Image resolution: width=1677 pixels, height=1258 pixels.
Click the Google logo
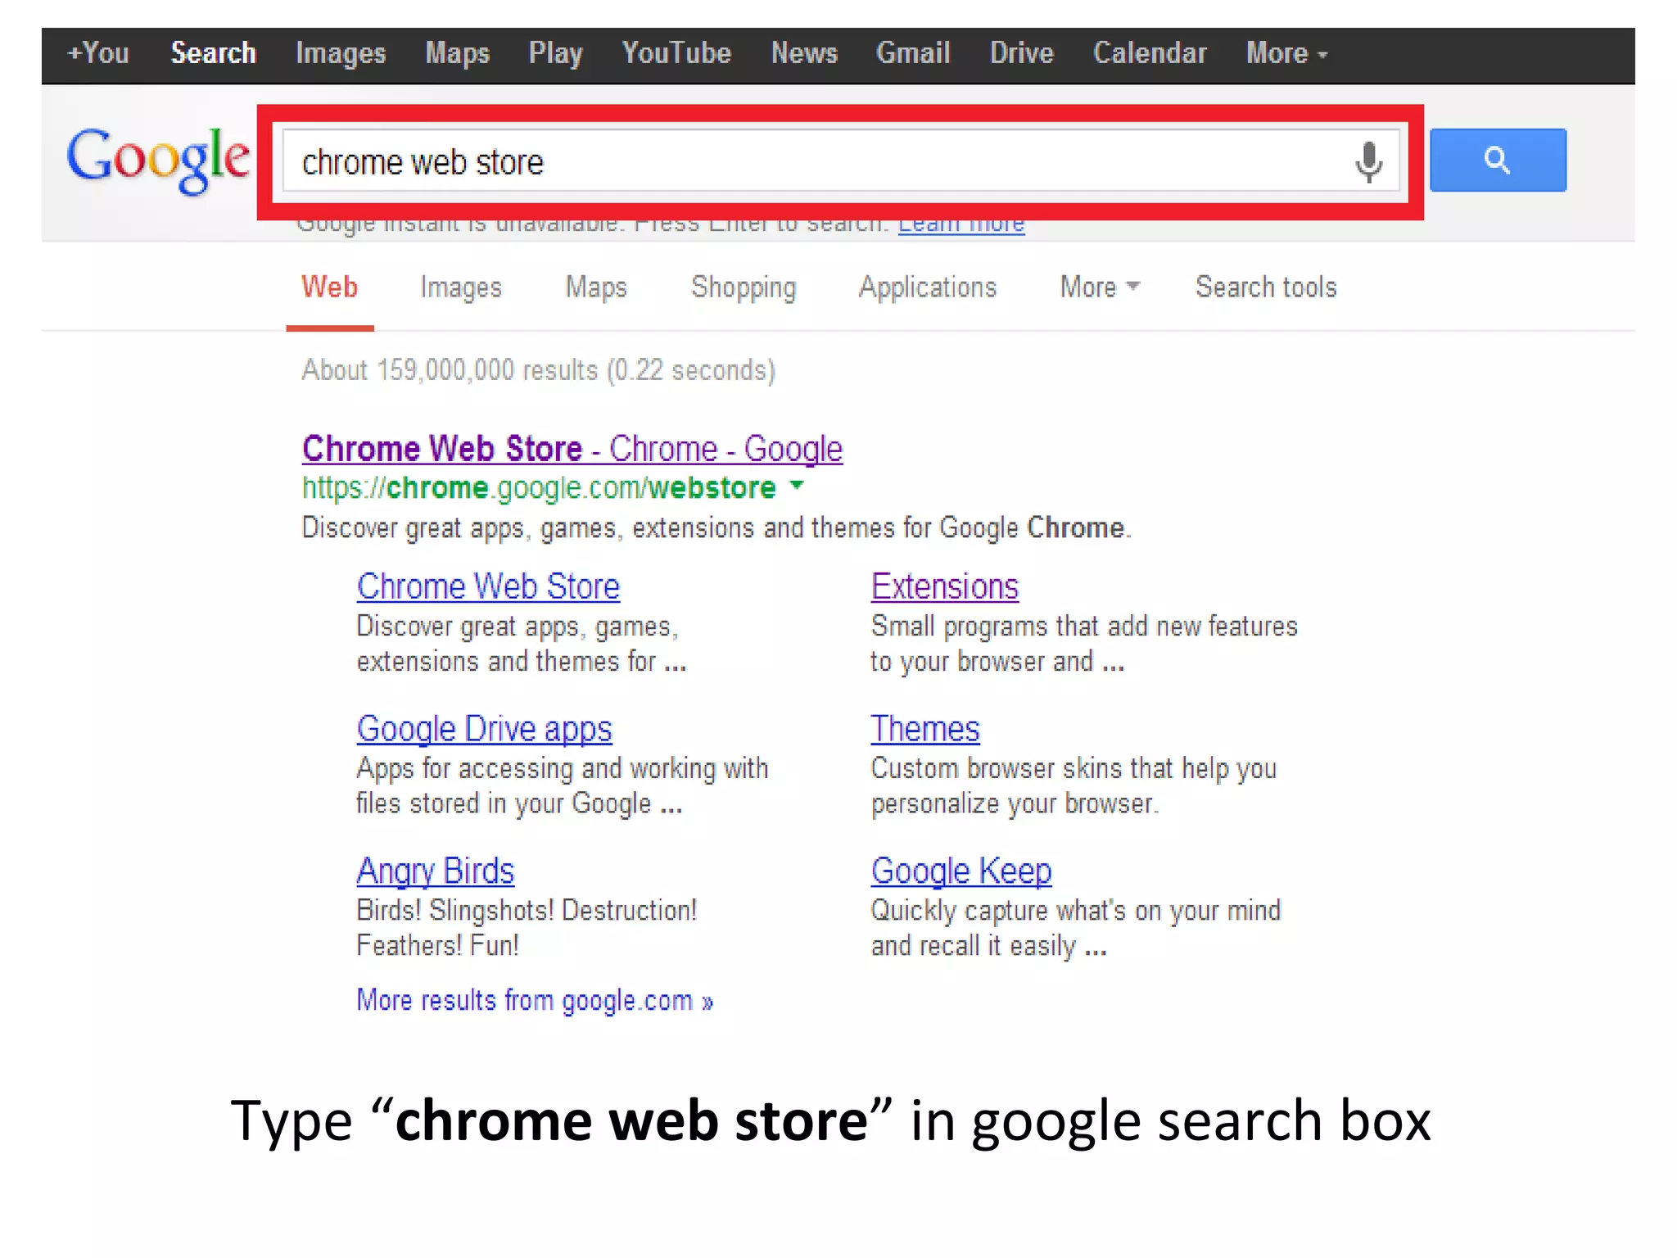pyautogui.click(x=158, y=160)
